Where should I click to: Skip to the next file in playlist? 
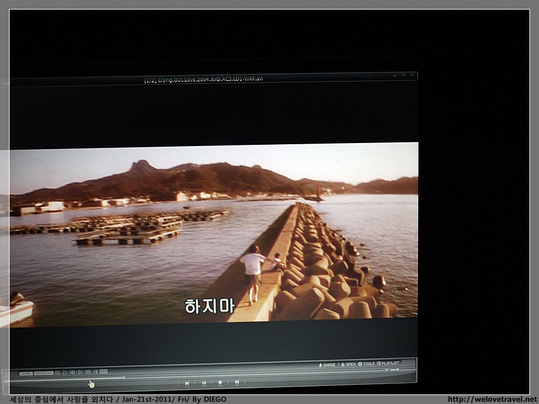237,382
